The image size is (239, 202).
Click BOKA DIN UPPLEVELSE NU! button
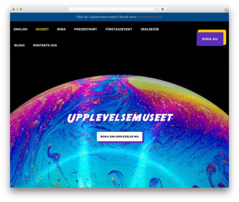point(119,137)
